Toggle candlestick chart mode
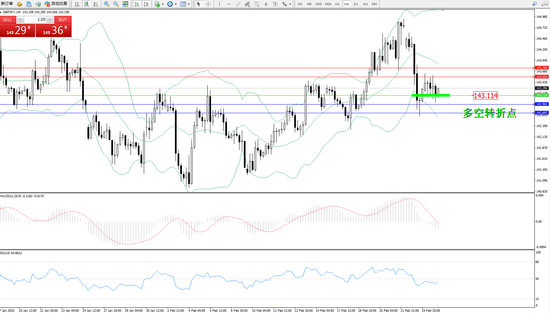 click(x=86, y=4)
